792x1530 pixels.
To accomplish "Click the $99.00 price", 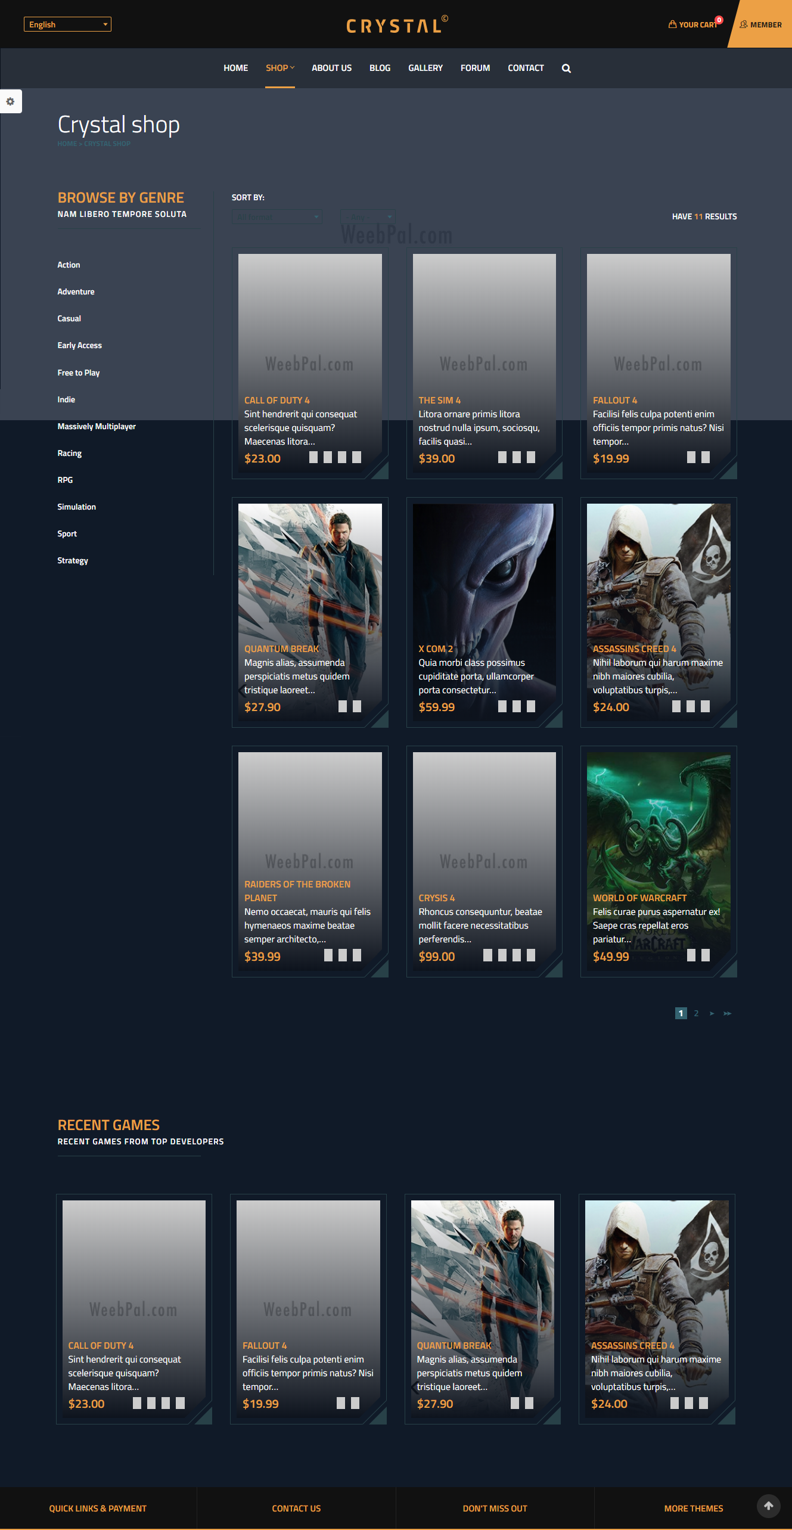I will coord(437,957).
